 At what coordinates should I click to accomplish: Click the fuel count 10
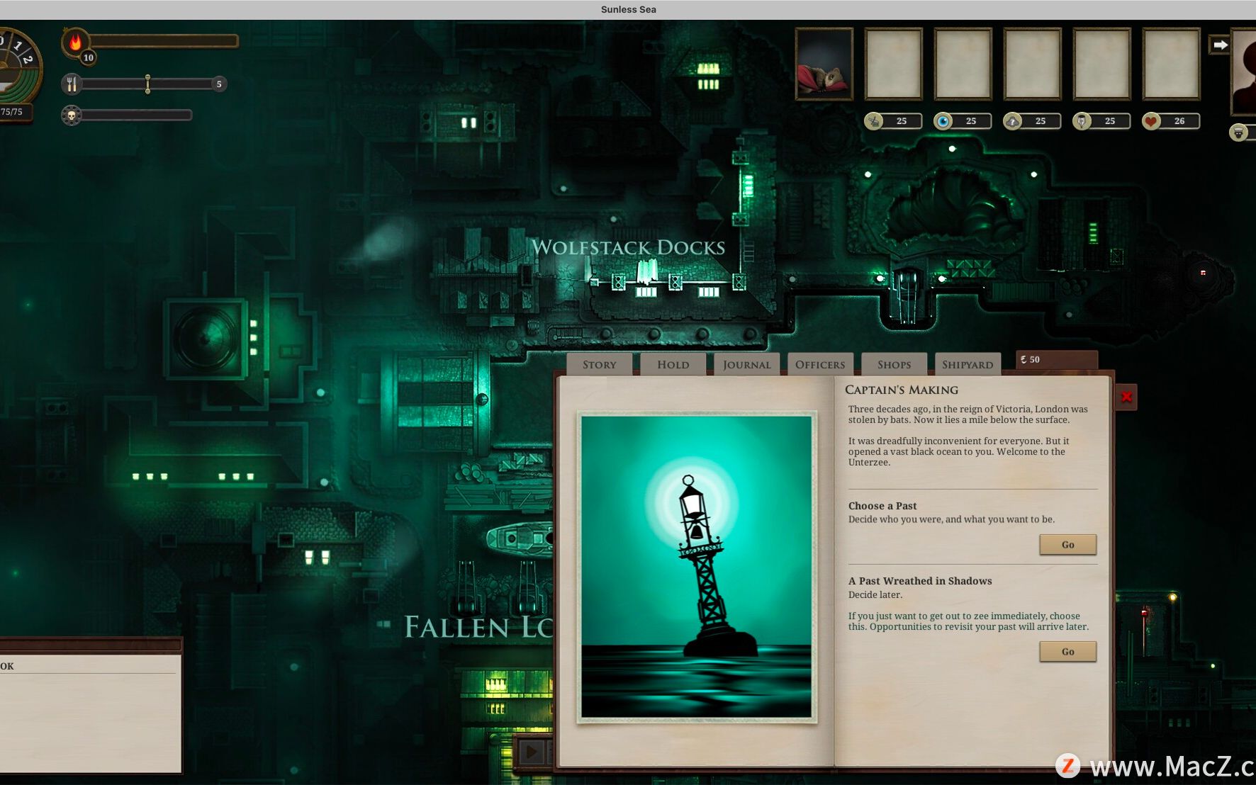pyautogui.click(x=88, y=57)
